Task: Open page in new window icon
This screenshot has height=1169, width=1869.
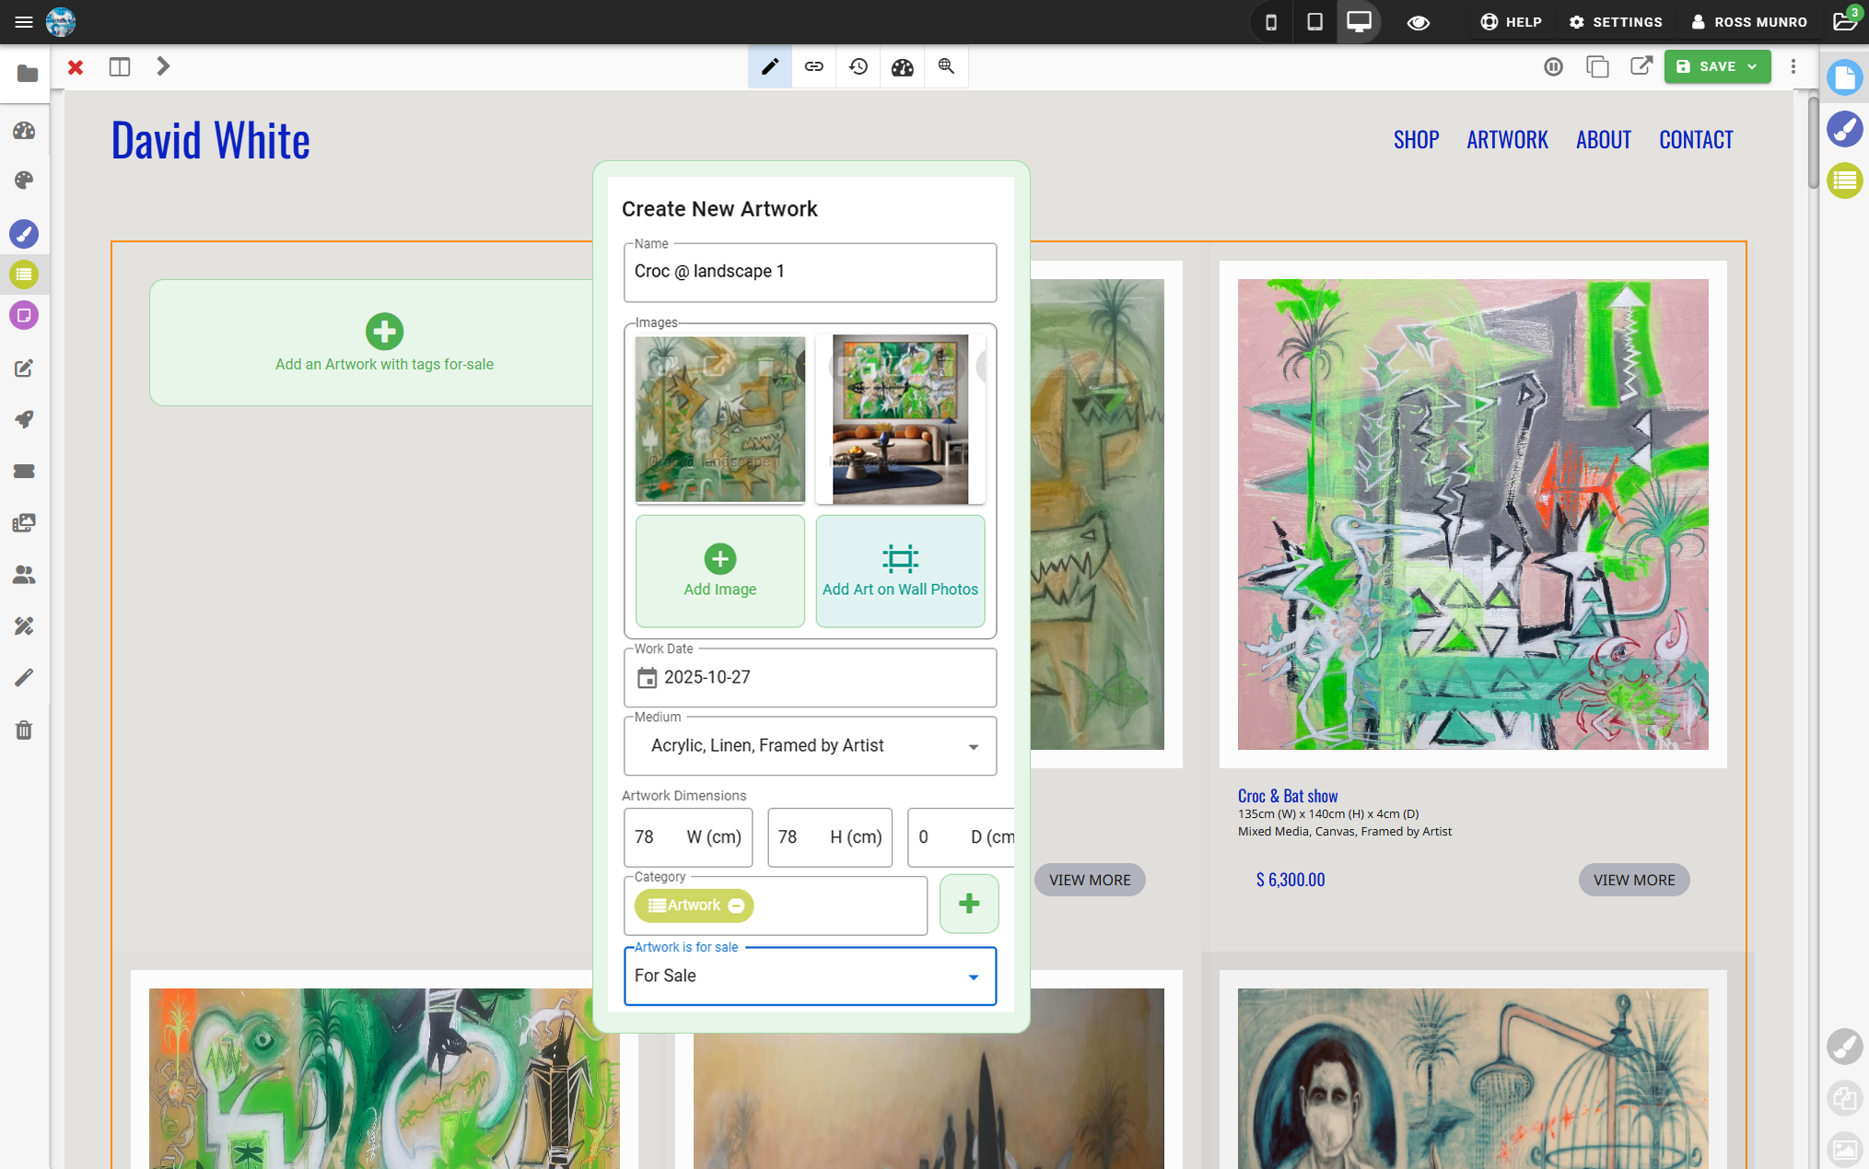Action: pos(1641,66)
